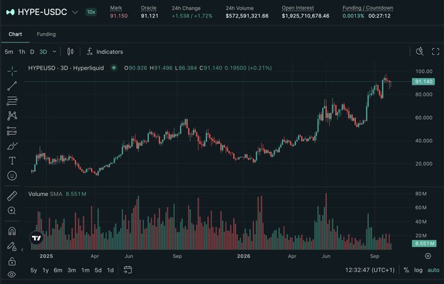Set chart range to 3m
This screenshot has width=444, height=284.
(72, 270)
